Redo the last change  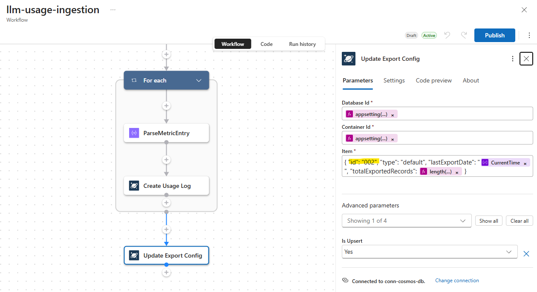(x=464, y=35)
